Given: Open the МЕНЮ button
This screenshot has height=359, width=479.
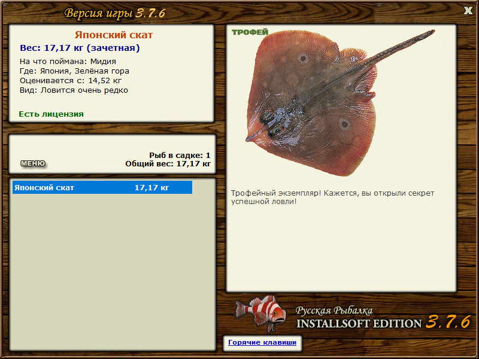Looking at the screenshot, I should (x=33, y=163).
